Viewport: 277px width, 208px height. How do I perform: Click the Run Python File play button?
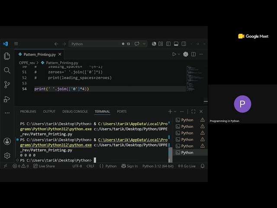[x=174, y=54]
